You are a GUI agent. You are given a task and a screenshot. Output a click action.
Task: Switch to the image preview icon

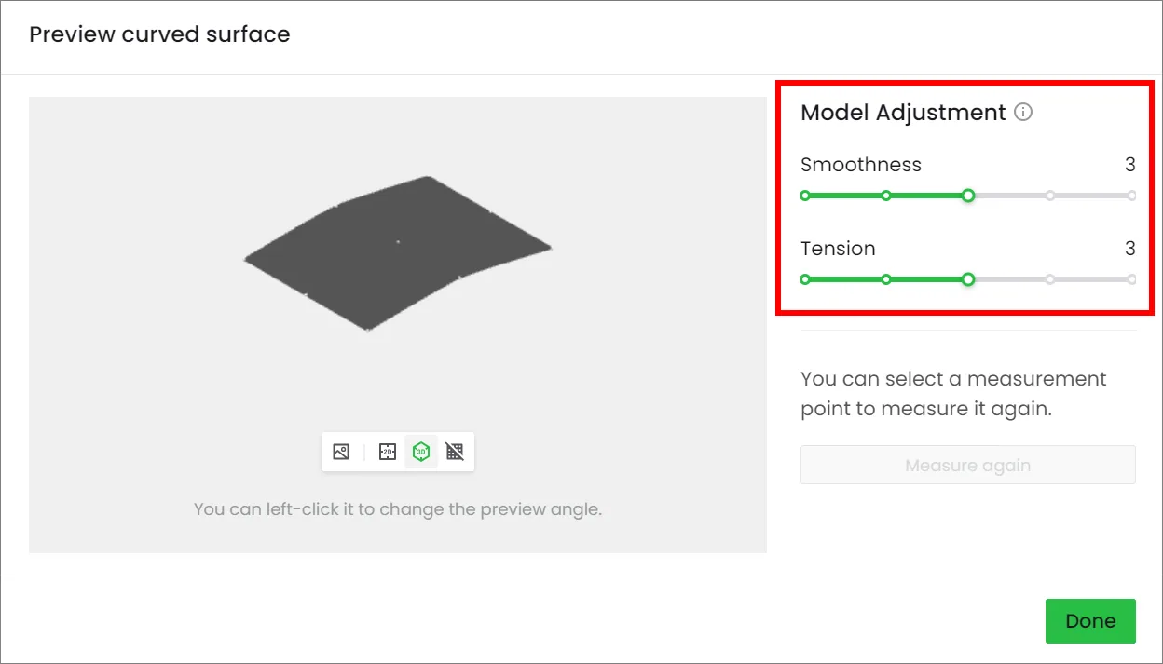[x=341, y=452]
